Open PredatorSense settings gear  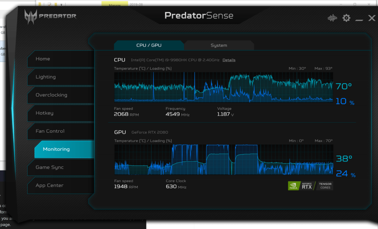(x=346, y=18)
